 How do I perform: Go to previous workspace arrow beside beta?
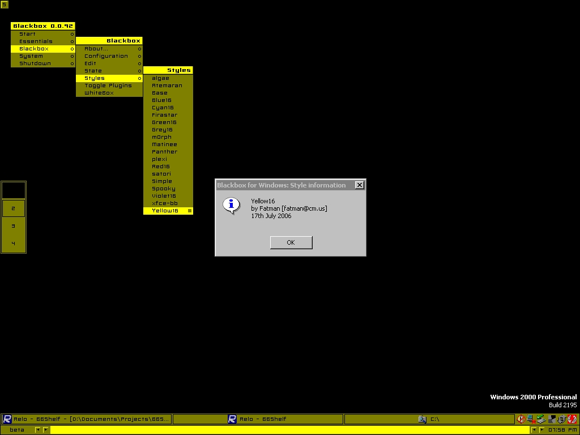38,430
